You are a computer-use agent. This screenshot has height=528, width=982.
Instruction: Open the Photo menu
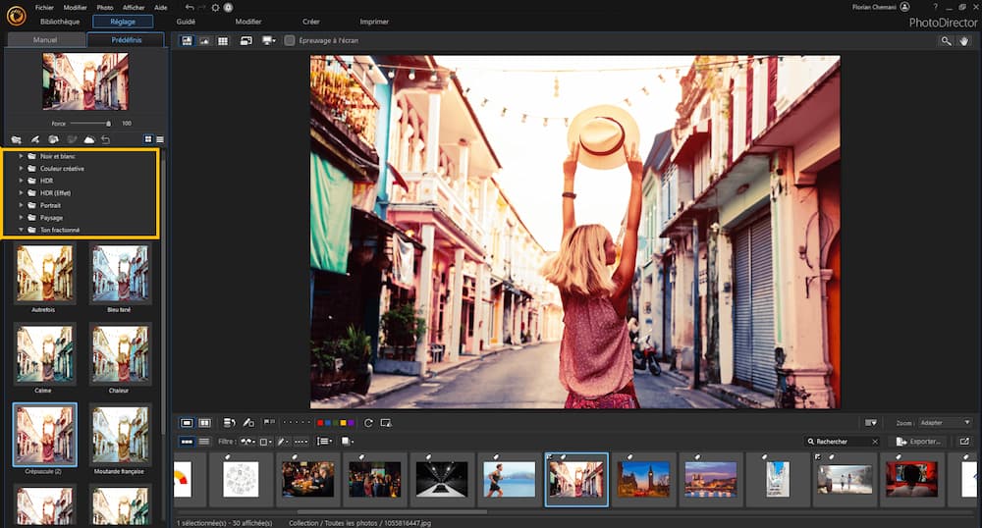[105, 8]
